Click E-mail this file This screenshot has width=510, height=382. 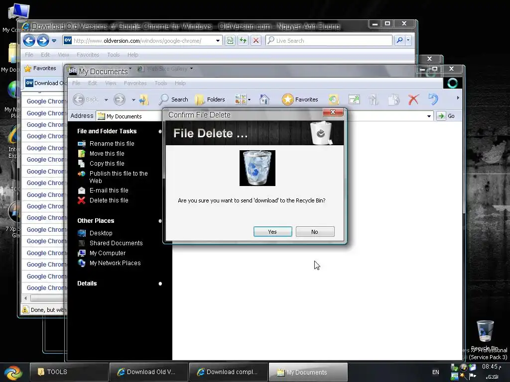click(109, 191)
